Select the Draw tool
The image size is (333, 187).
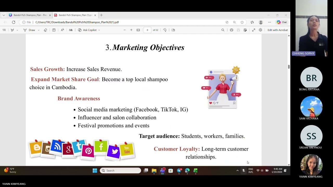[29, 30]
